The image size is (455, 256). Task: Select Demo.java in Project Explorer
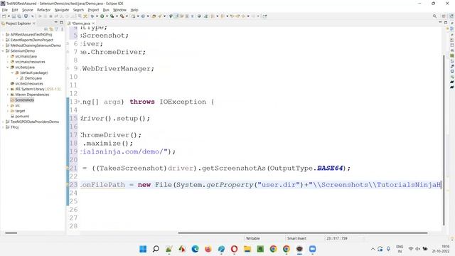pyautogui.click(x=33, y=78)
